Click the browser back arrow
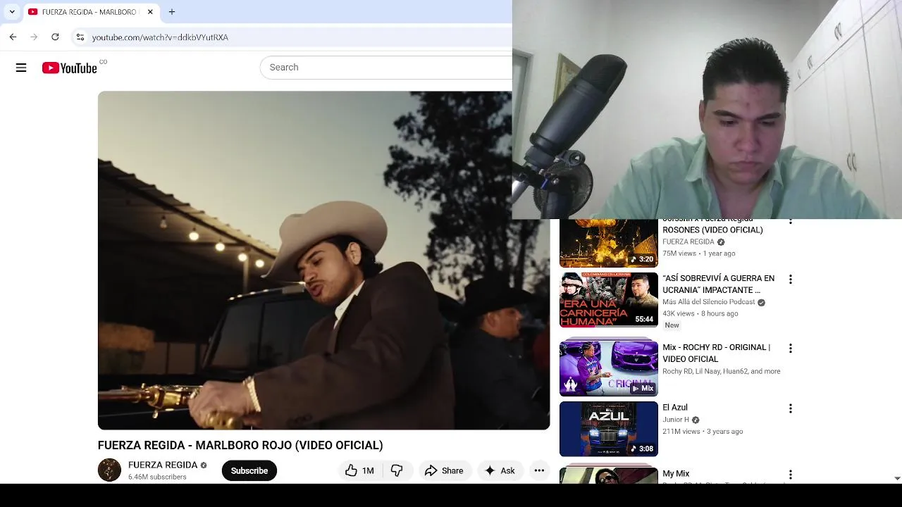 point(13,37)
